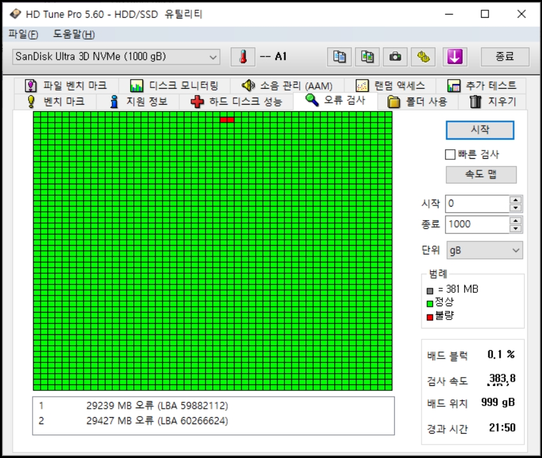Switch to the 지원 정보 tab
This screenshot has height=458, width=542.
pos(138,101)
